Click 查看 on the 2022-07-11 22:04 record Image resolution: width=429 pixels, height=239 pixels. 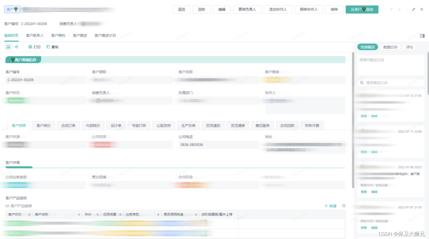[364, 152]
